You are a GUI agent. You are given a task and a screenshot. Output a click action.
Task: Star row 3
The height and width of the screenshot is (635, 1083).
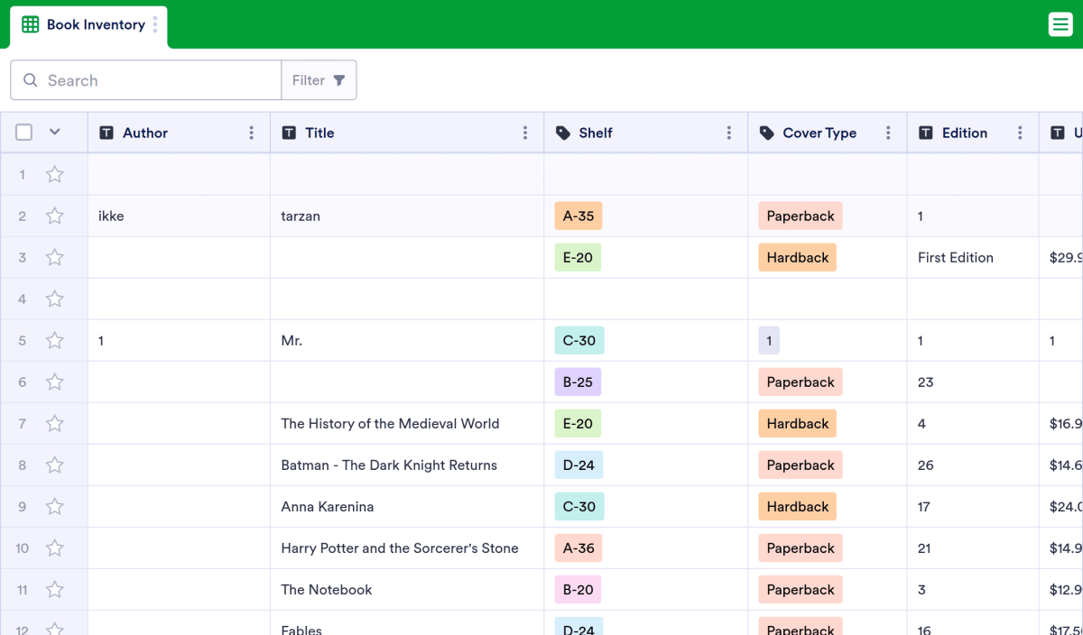[x=55, y=257]
